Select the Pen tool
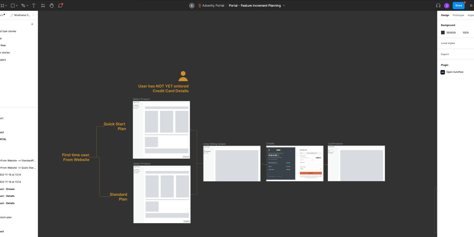Screen dimensions: 474x237 click(23, 6)
